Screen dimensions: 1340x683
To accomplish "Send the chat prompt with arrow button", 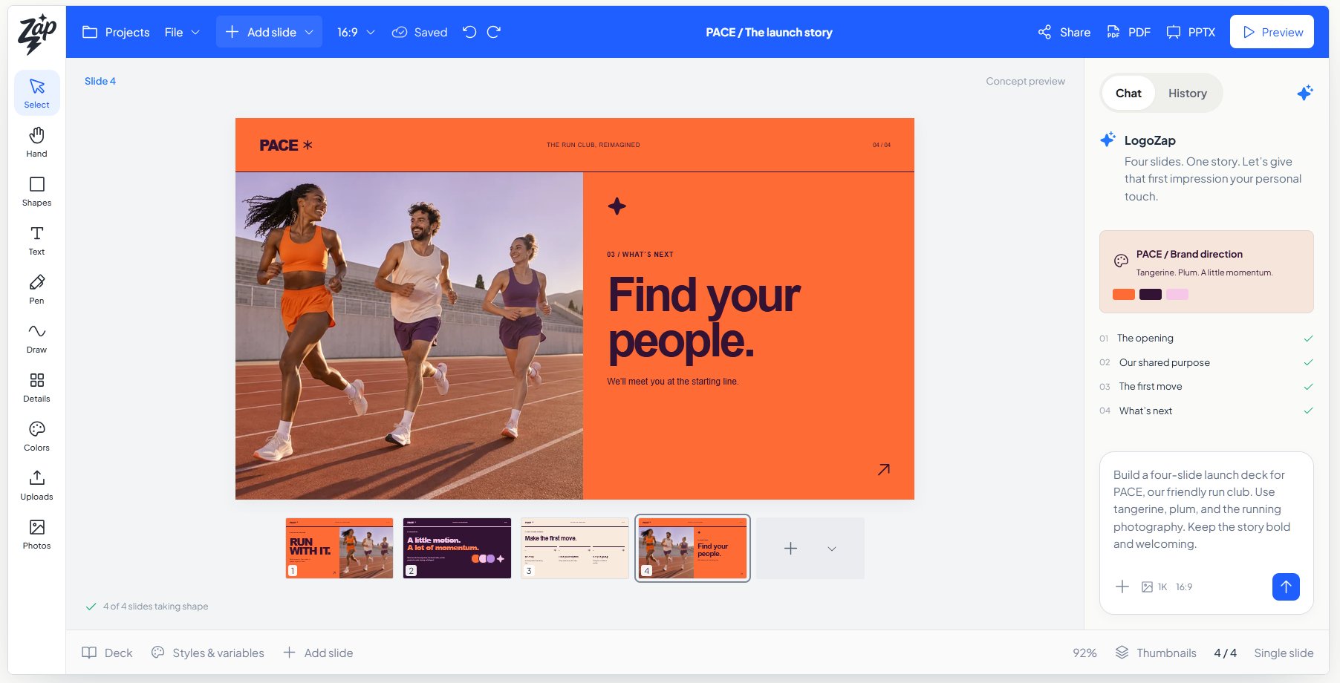I will [1286, 586].
